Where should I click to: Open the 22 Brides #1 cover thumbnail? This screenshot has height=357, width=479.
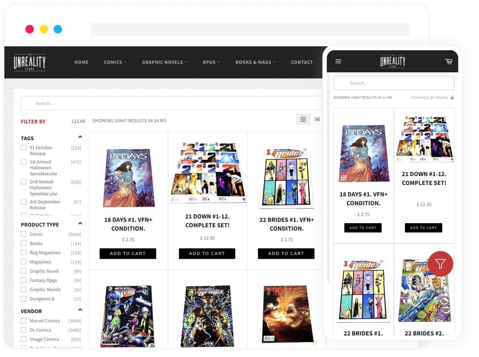tap(286, 178)
